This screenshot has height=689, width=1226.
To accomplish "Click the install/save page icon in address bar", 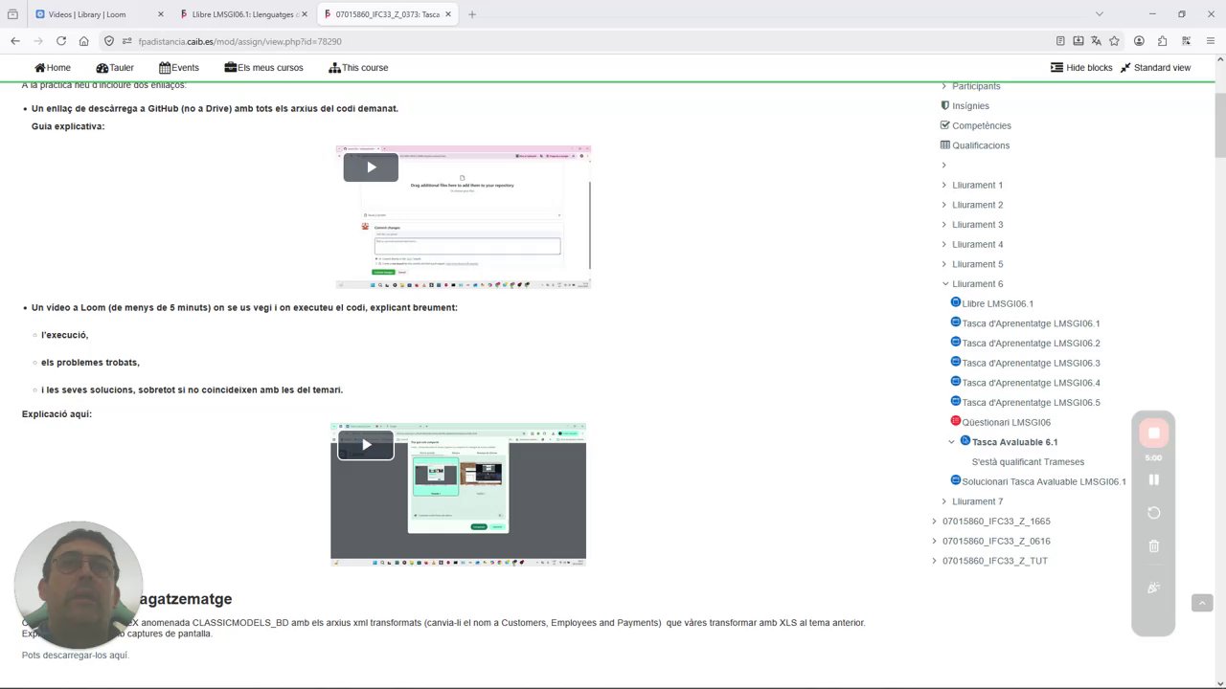I will 1078,41.
